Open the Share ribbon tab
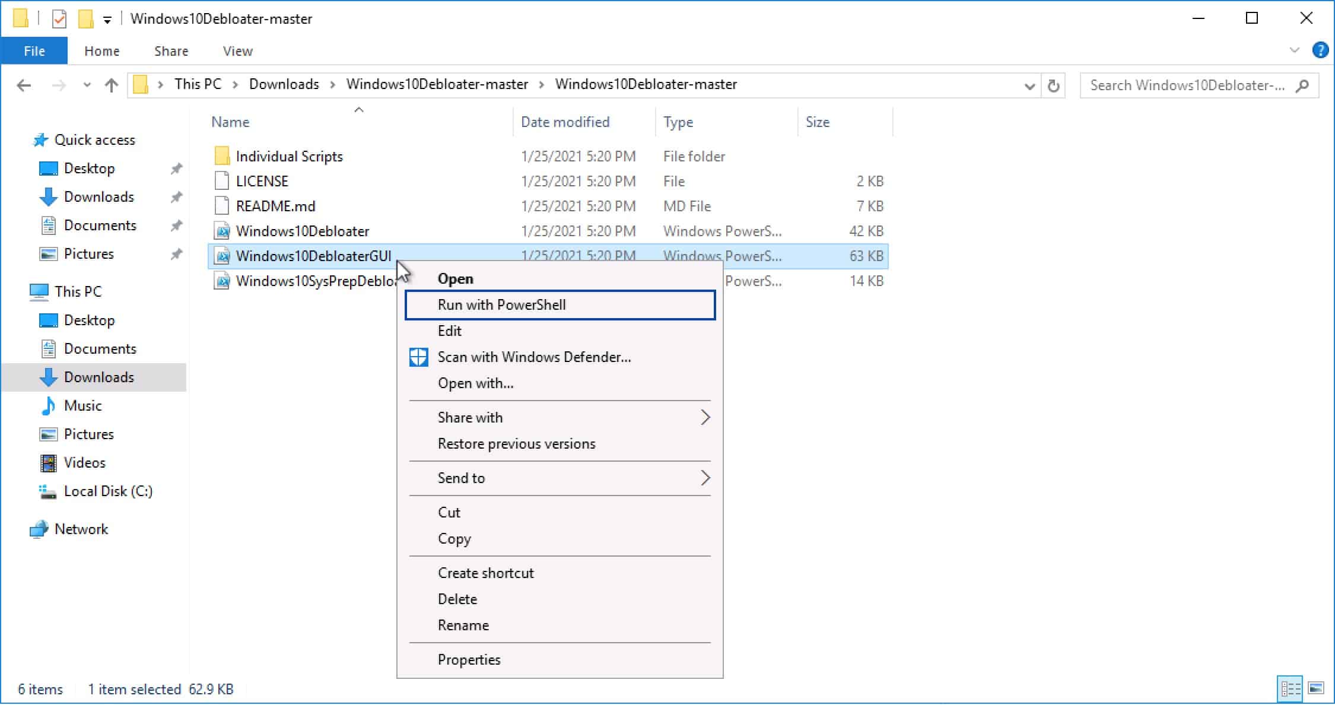This screenshot has width=1335, height=705. click(x=171, y=51)
